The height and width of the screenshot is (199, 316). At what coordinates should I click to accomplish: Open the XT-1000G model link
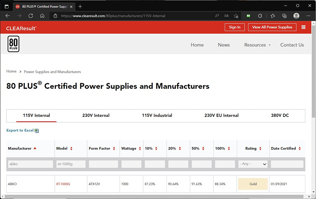(63, 184)
